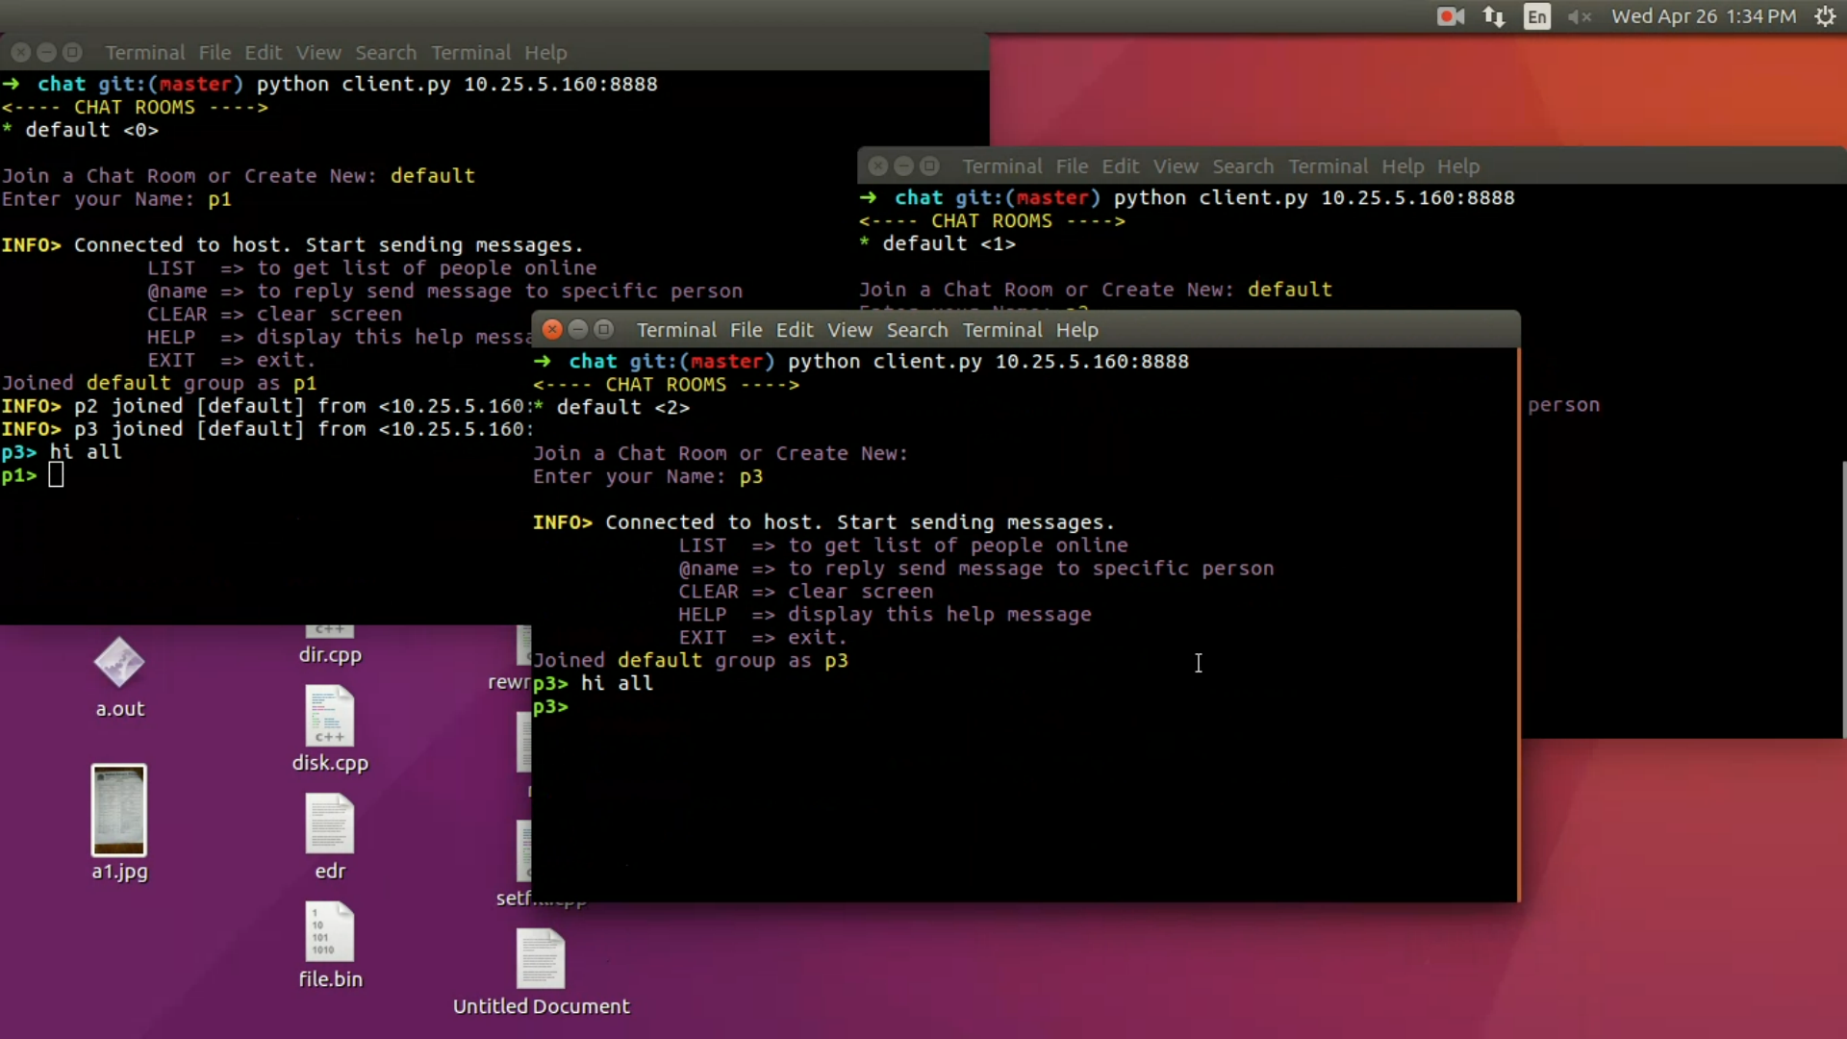1847x1039 pixels.
Task: Open the disk.cpp file icon
Action: pyautogui.click(x=330, y=717)
